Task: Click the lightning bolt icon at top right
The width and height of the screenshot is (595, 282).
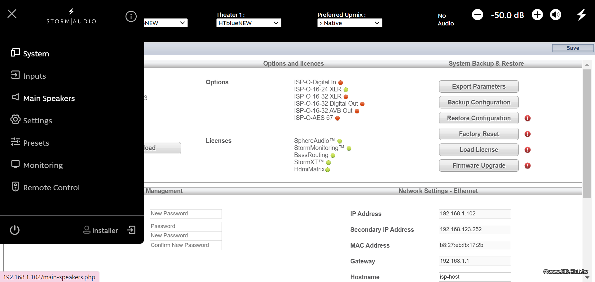Action: (581, 15)
